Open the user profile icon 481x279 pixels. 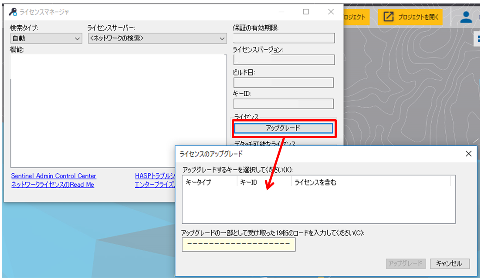466,17
